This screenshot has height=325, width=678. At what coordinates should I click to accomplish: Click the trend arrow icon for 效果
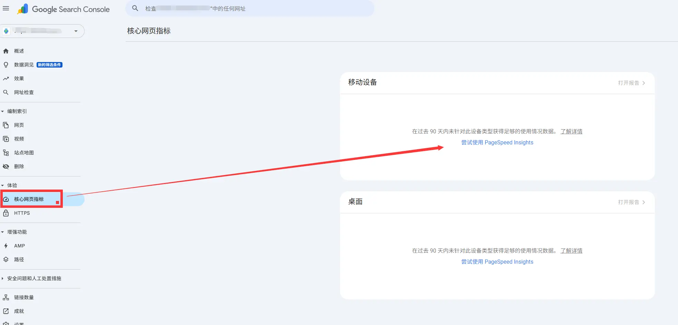6,79
